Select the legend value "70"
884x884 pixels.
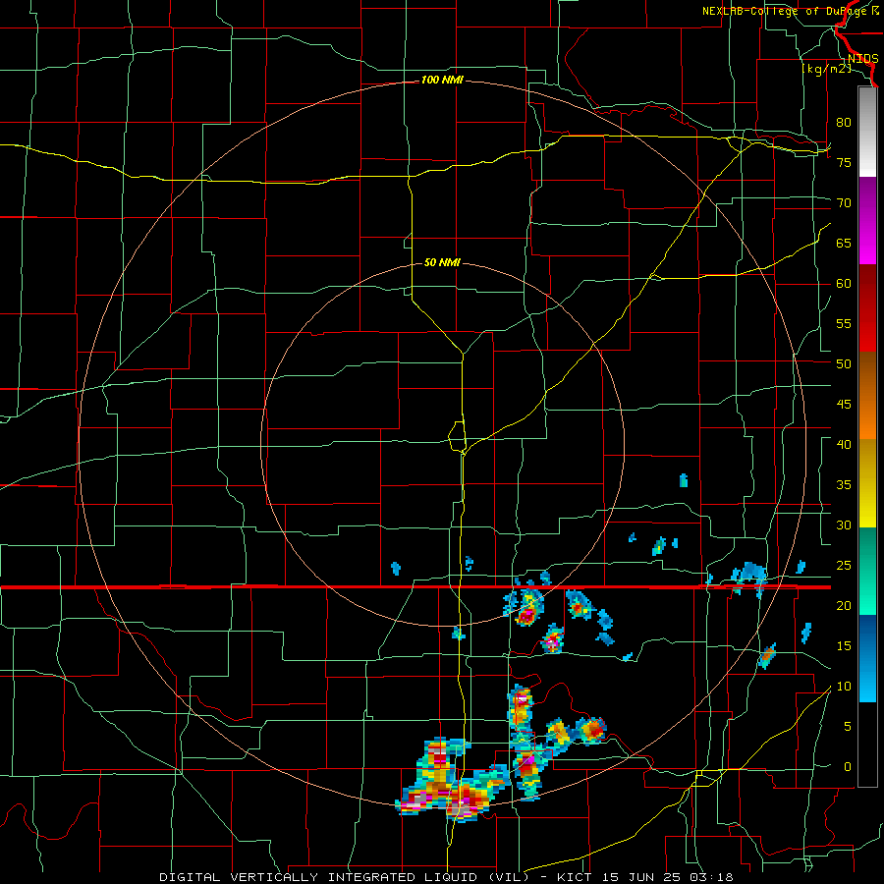(x=844, y=203)
